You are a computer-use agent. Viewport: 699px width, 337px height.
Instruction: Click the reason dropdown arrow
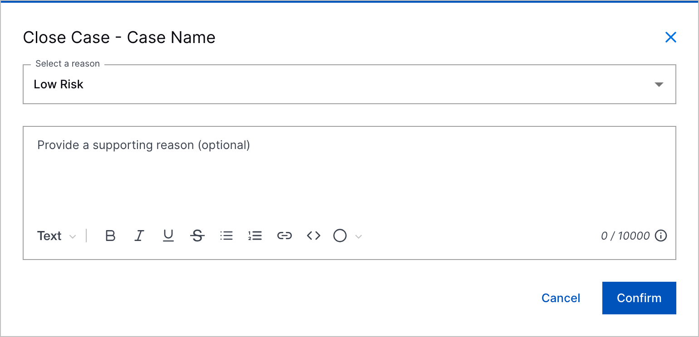[659, 85]
